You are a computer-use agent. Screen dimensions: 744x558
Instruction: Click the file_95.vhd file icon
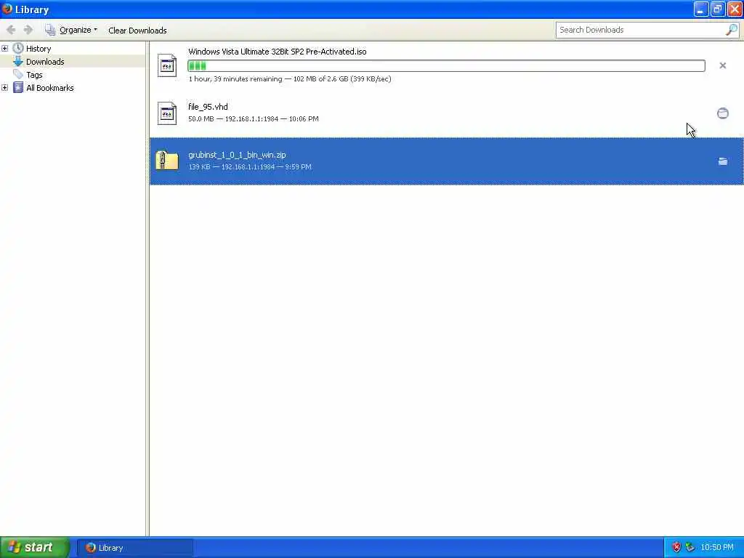pyautogui.click(x=167, y=113)
